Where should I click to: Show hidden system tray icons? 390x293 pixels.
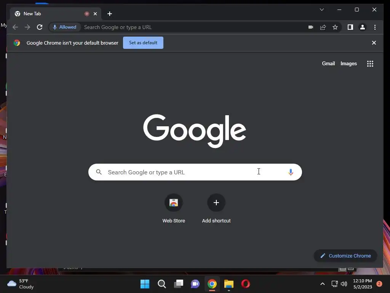tap(322, 284)
